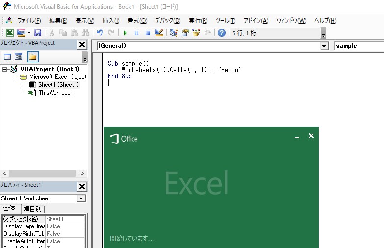Viewport: 384px width, 248px height.
Task: Open the 編集(E) menu
Action: click(x=58, y=21)
